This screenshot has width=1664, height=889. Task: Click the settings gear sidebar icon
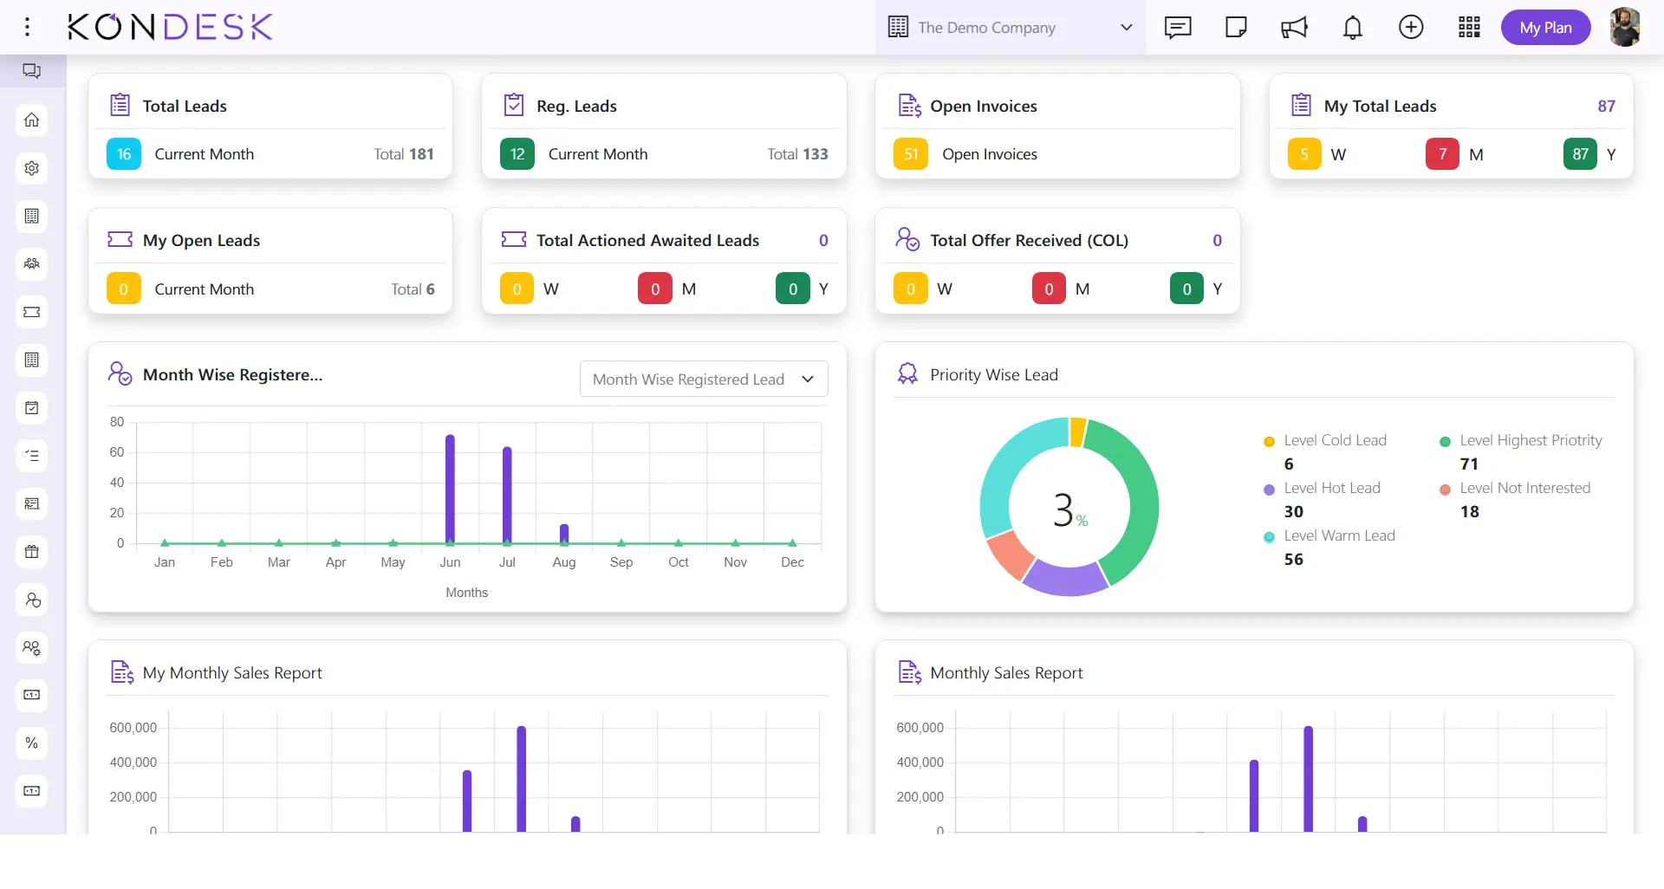tap(32, 168)
